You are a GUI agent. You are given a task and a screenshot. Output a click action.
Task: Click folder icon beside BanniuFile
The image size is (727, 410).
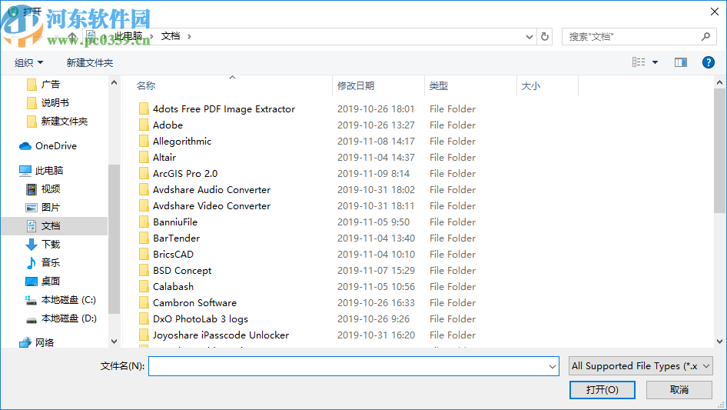point(144,222)
